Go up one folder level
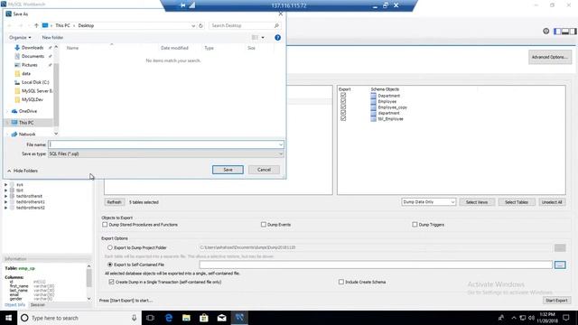Screen dimensions: 578x325 click(36, 25)
